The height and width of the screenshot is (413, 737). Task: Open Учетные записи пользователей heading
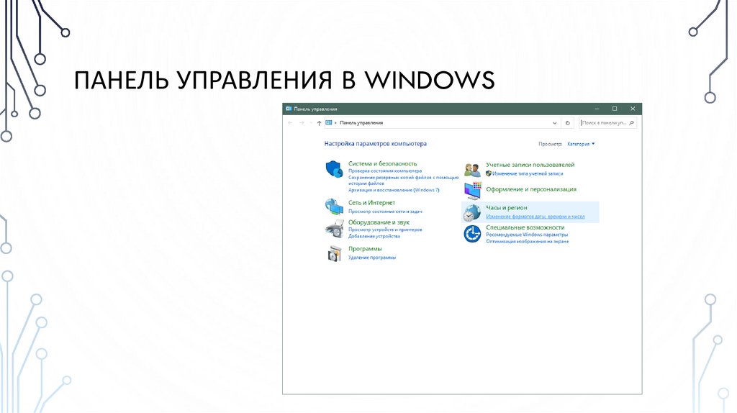point(530,165)
